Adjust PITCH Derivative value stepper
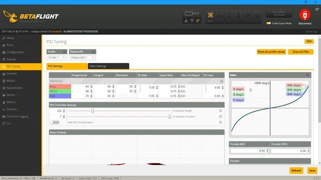This screenshot has width=321, height=180. (135, 91)
